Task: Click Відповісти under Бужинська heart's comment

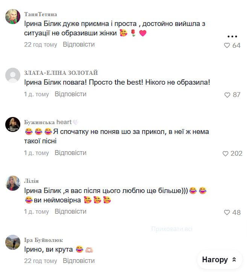Action: pyautogui.click(x=71, y=153)
